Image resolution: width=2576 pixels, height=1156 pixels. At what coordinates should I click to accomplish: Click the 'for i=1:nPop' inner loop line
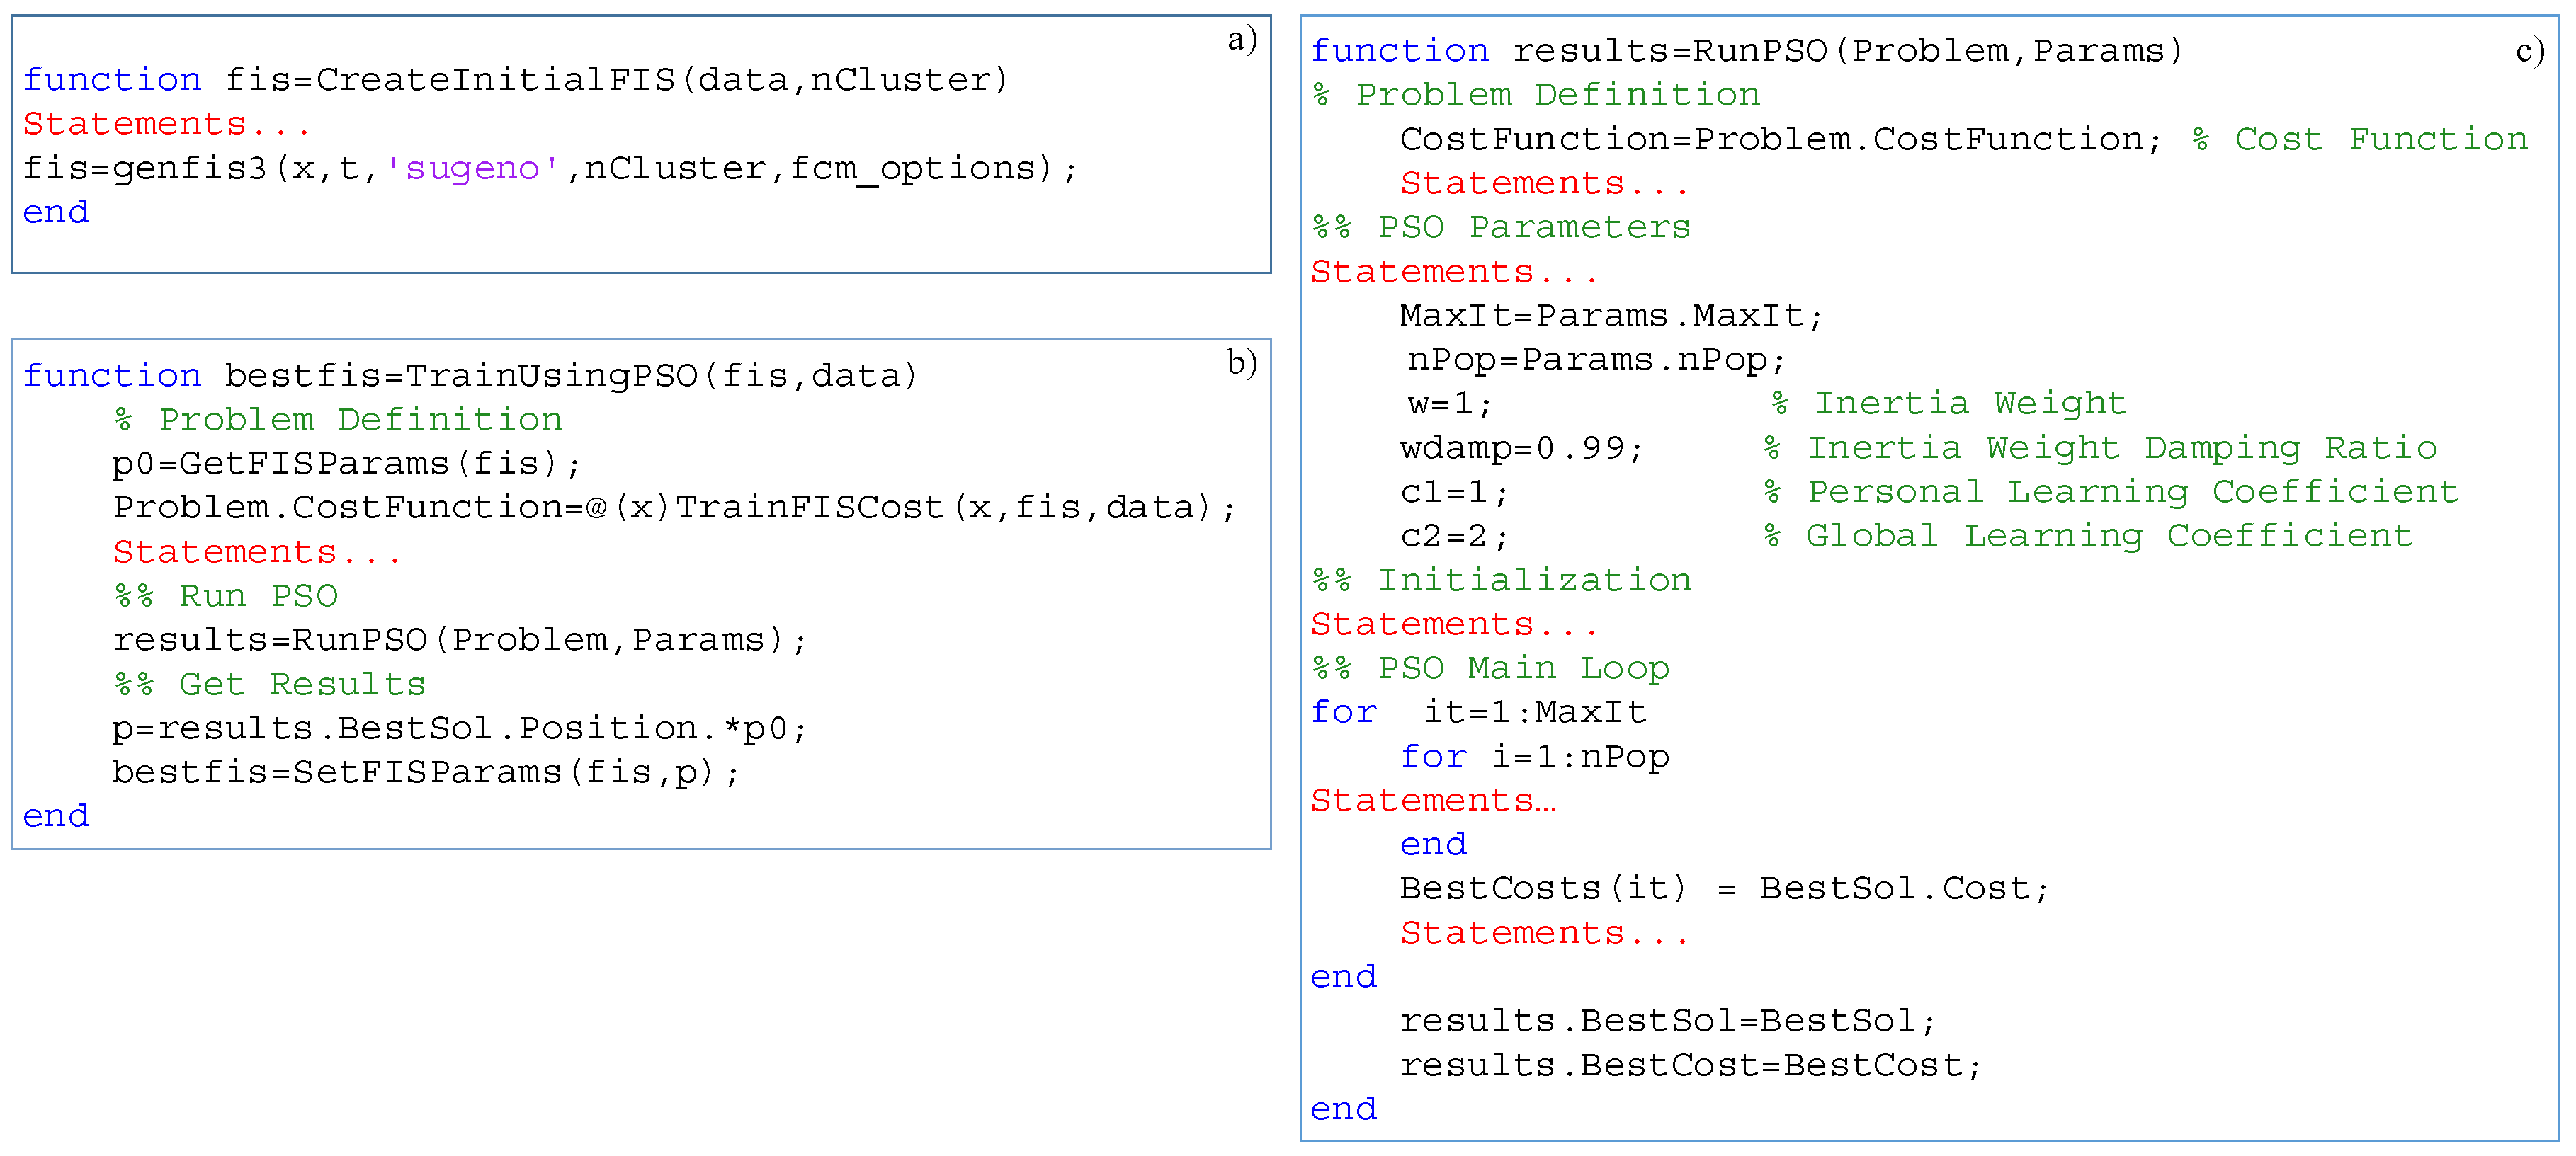point(1534,756)
